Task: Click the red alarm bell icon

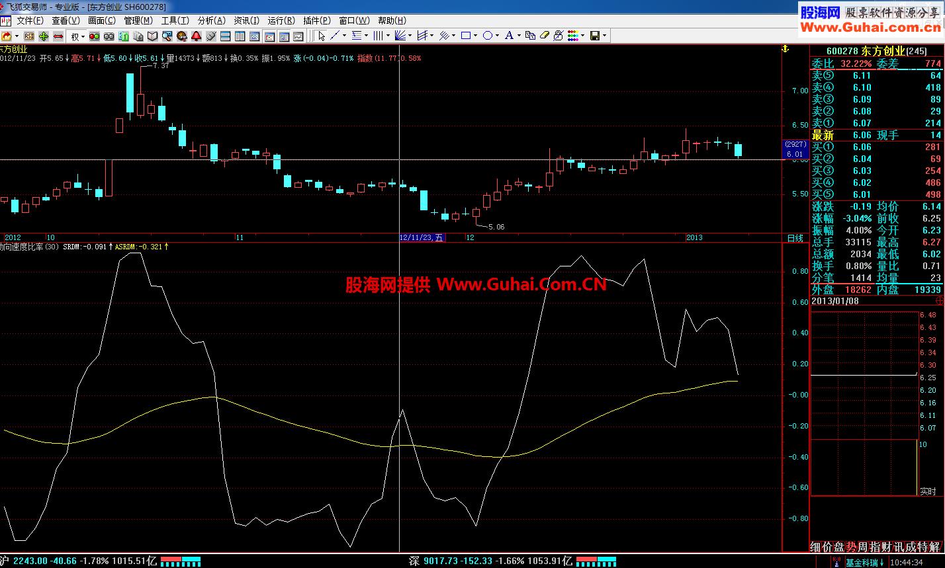Action: pos(197,36)
